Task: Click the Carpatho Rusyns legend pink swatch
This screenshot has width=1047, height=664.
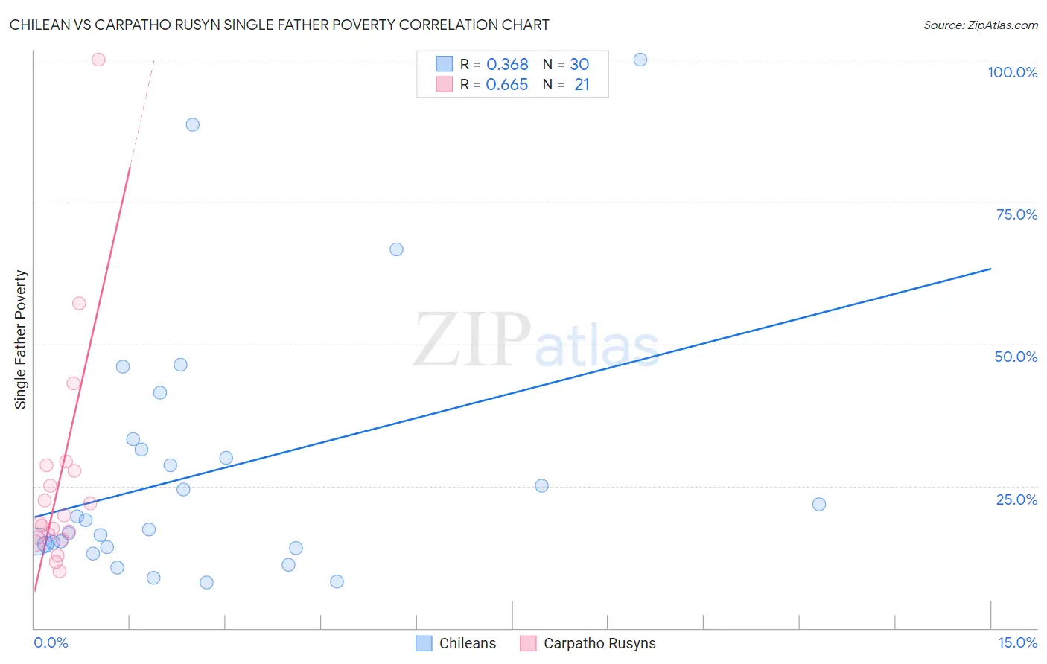Action: pos(528,643)
